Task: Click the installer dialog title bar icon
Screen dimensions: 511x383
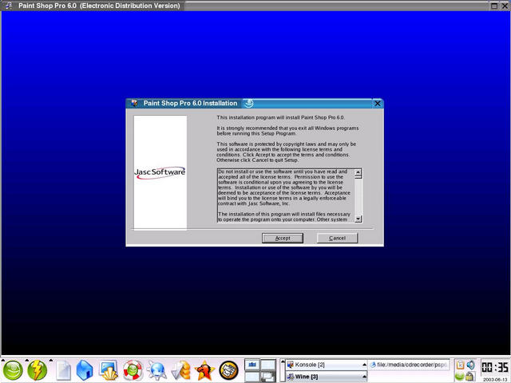Action: tap(134, 103)
